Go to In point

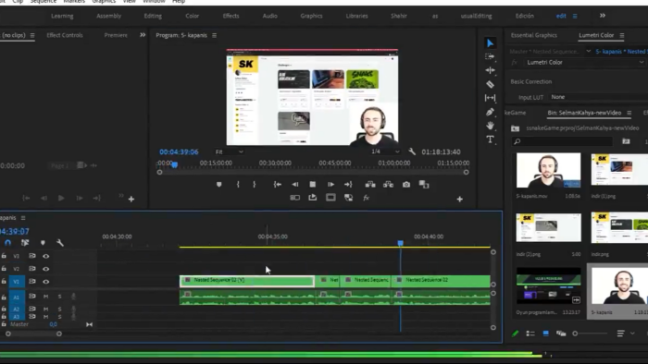[278, 184]
